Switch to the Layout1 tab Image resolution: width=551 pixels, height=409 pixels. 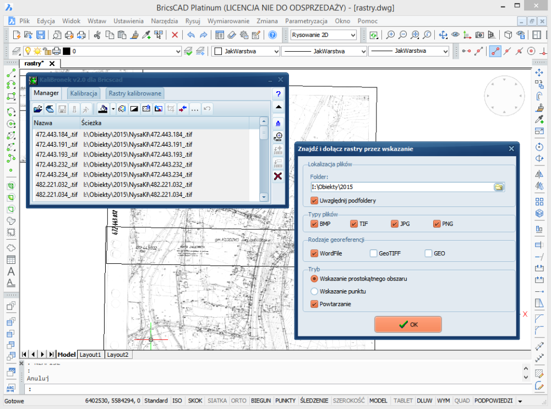coord(90,355)
